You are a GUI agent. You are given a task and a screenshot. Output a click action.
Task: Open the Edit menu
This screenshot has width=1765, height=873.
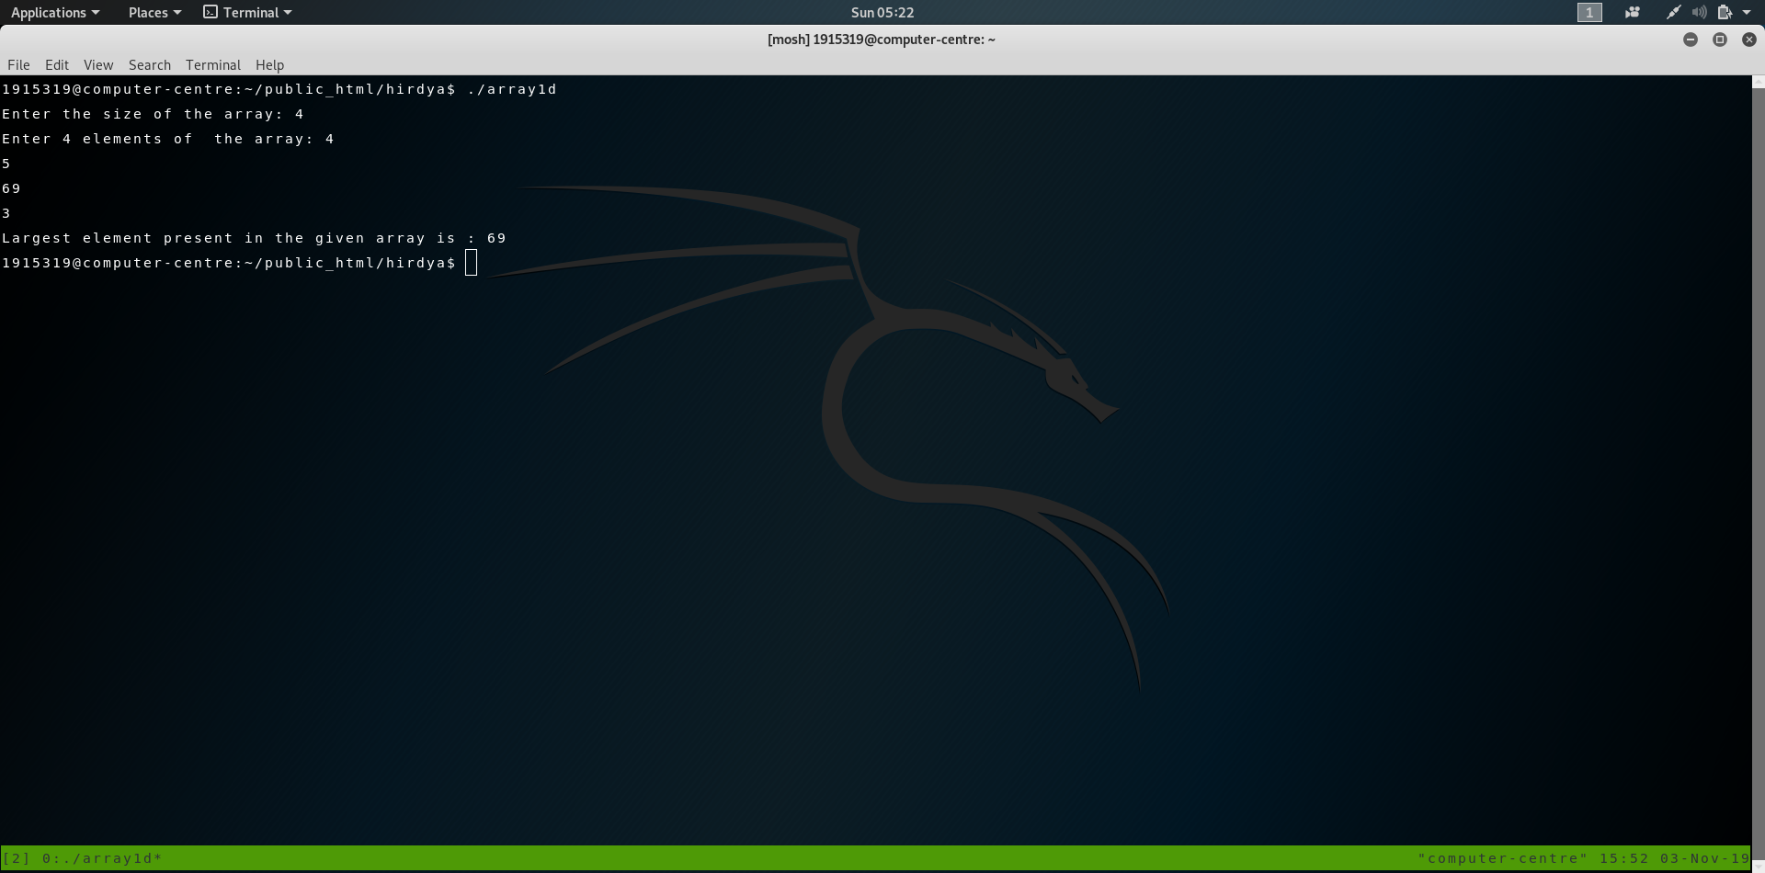57,65
